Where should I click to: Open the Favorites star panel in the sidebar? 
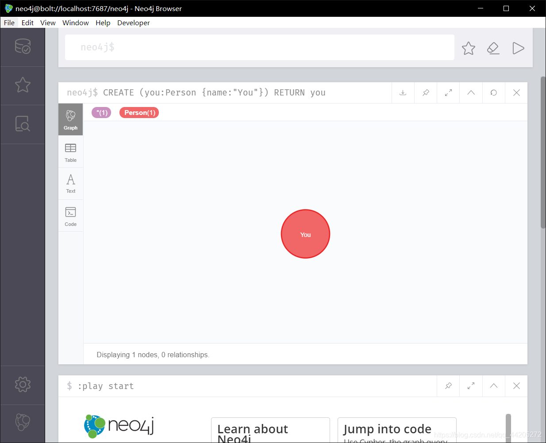click(23, 85)
